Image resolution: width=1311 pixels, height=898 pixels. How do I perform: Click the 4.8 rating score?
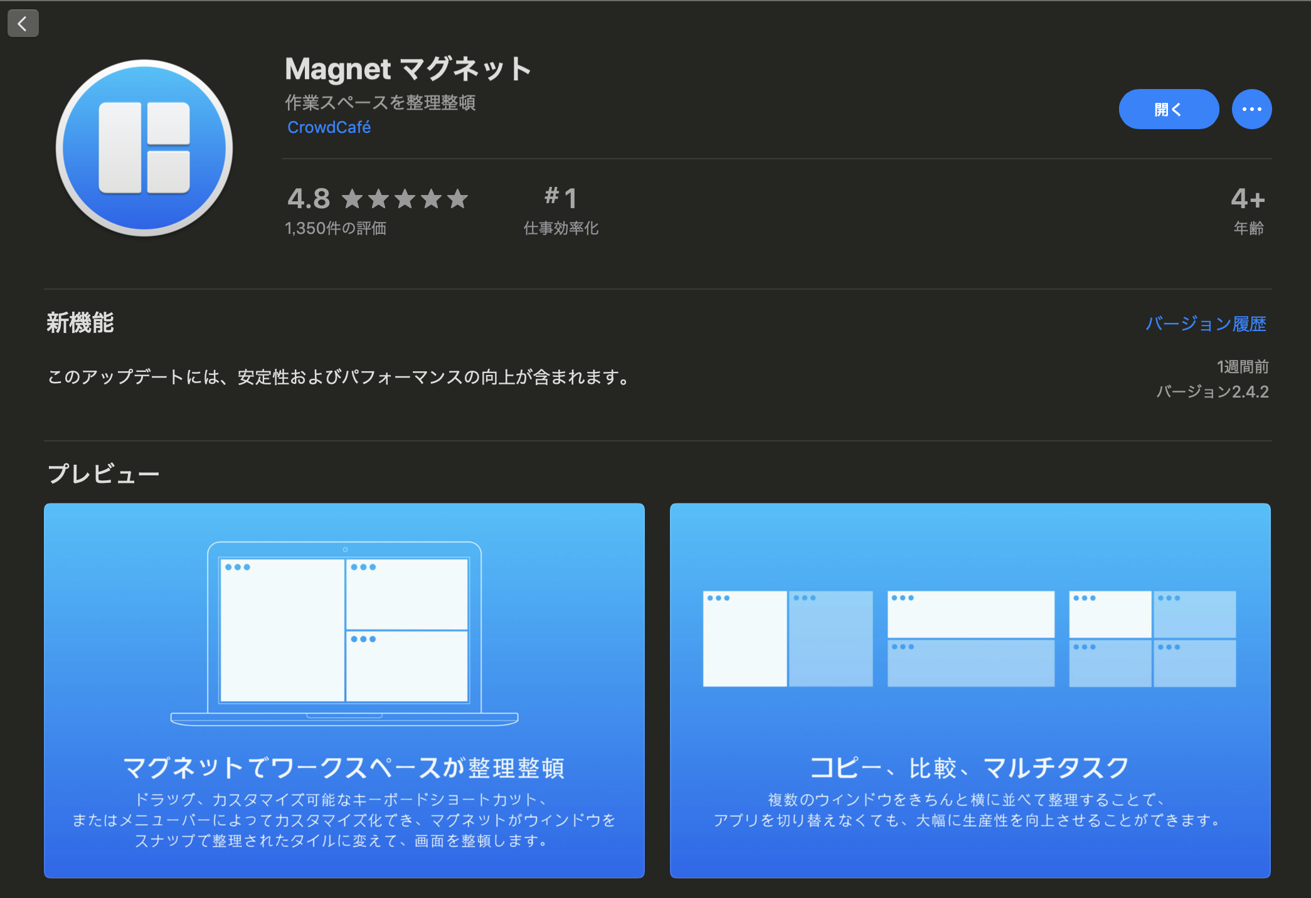pos(309,199)
